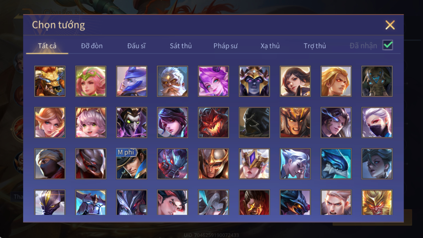The width and height of the screenshot is (423, 238).
Task: Pick the black hooded shadow hero portrait
Action: [x=254, y=122]
